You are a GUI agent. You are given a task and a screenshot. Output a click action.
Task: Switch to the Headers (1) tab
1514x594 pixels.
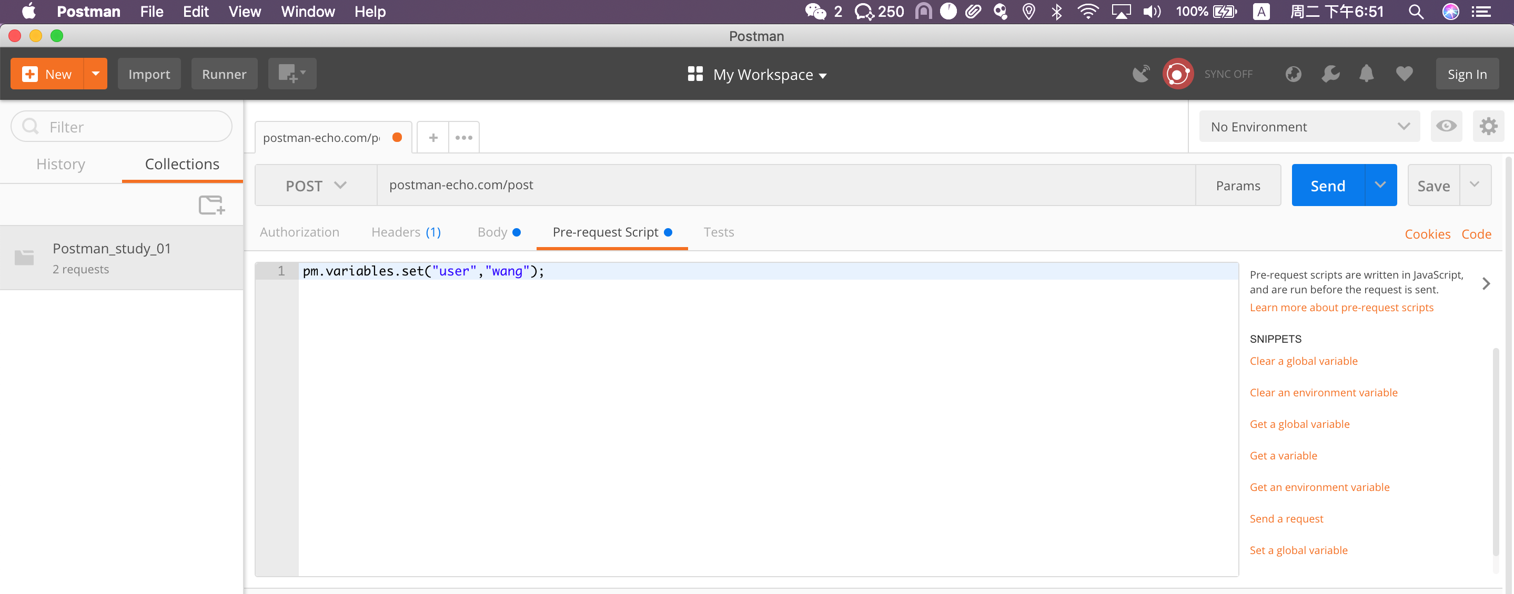[x=406, y=232]
